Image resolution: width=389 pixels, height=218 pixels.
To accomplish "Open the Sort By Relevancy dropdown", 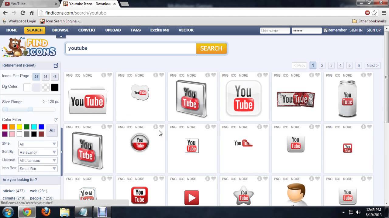I will 38,152.
